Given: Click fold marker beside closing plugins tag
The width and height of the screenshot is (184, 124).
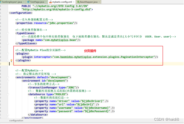Looking at the screenshot, I should click(8, 61).
